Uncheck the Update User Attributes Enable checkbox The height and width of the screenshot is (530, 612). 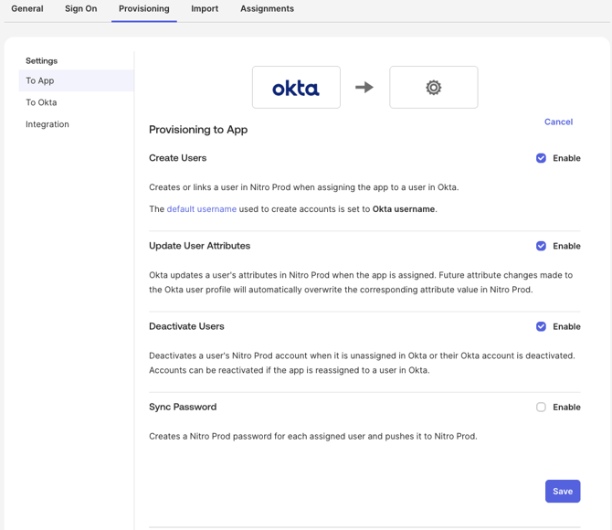[541, 246]
